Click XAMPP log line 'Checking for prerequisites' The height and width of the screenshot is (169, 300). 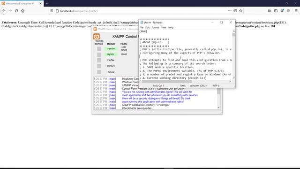tap(136, 108)
